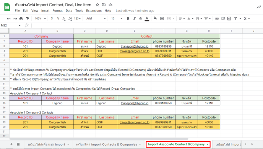Select column A header
This screenshot has width=263, height=149.
[x=25, y=31]
